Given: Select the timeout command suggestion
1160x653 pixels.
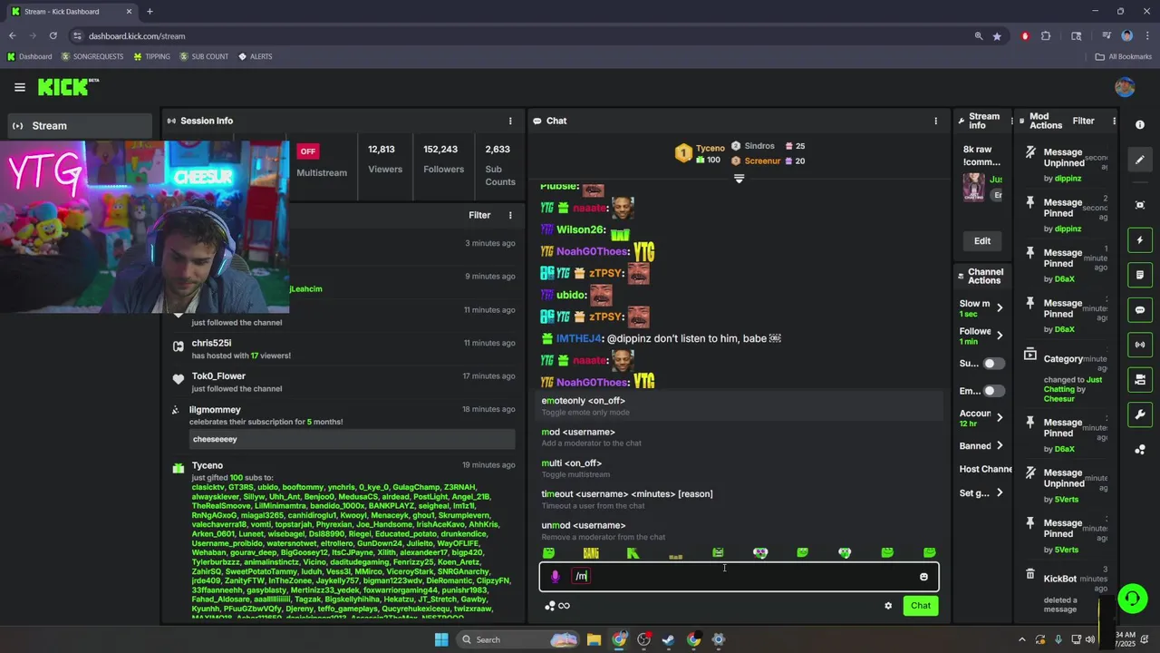Looking at the screenshot, I should (x=740, y=499).
